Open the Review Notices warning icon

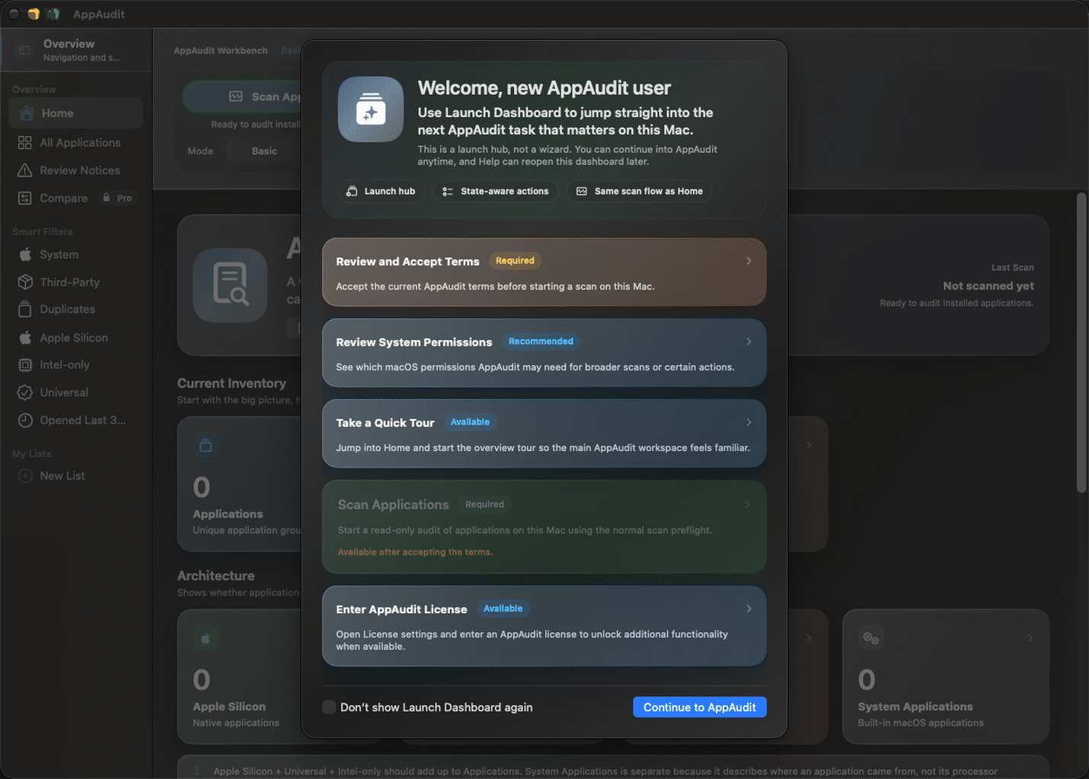click(25, 170)
